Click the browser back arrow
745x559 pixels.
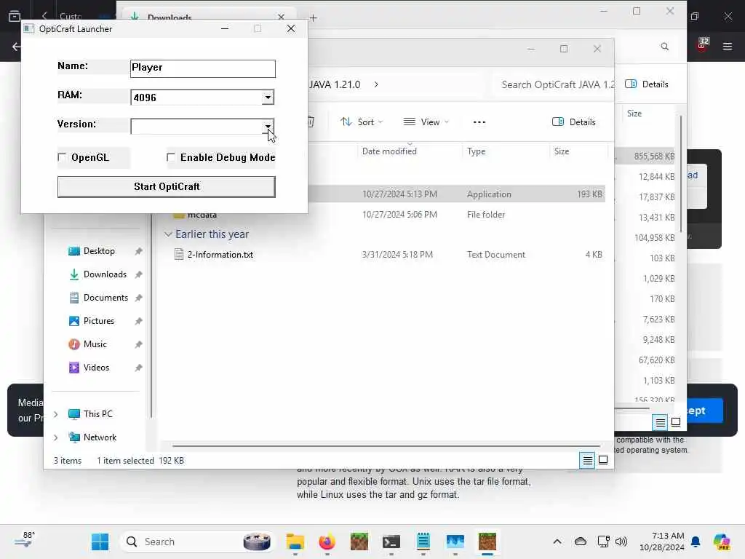click(x=17, y=47)
